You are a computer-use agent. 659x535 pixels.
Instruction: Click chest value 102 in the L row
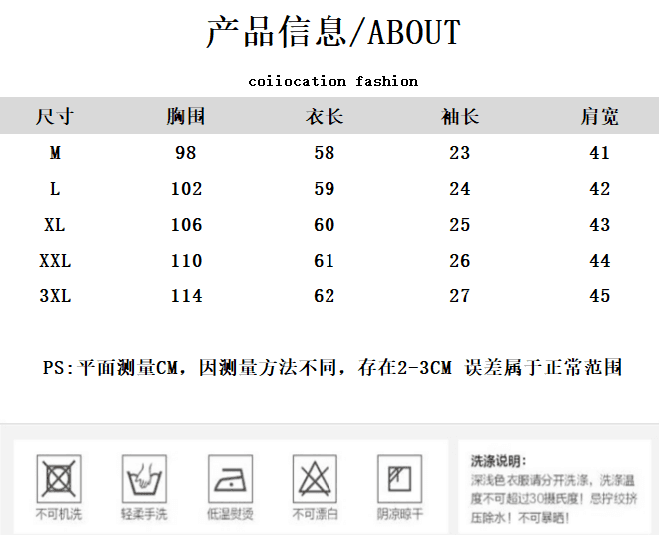[186, 189]
